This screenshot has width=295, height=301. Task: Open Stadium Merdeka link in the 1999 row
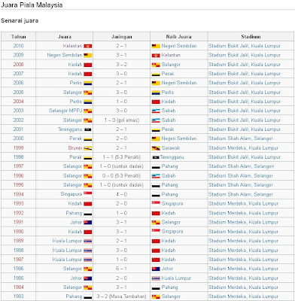tap(243, 148)
